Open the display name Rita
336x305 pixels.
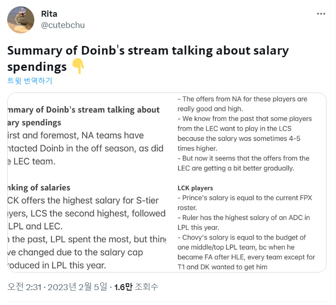coord(49,14)
